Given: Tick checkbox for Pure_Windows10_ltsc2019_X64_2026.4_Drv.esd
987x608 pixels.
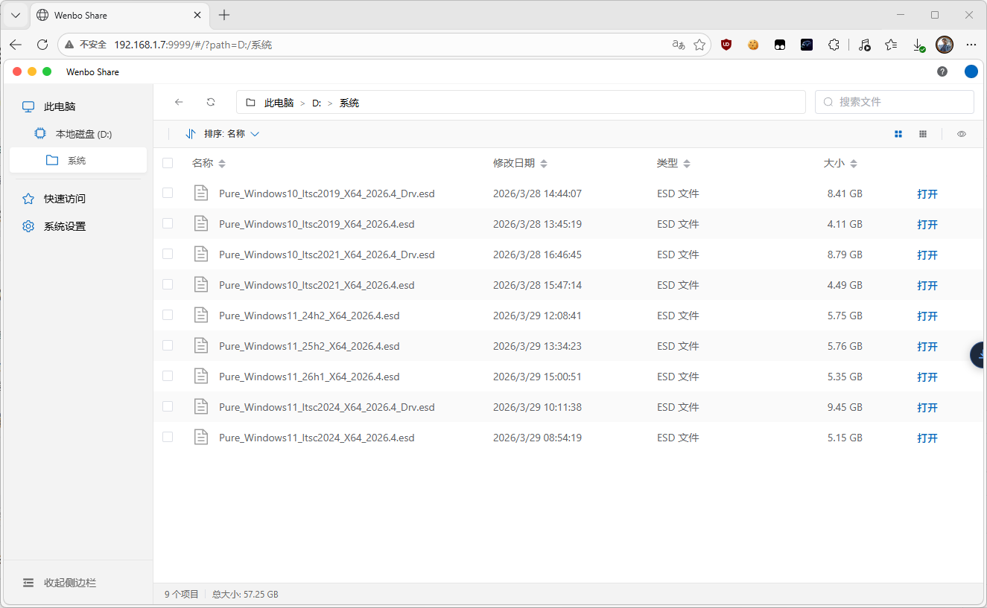Looking at the screenshot, I should coord(168,193).
